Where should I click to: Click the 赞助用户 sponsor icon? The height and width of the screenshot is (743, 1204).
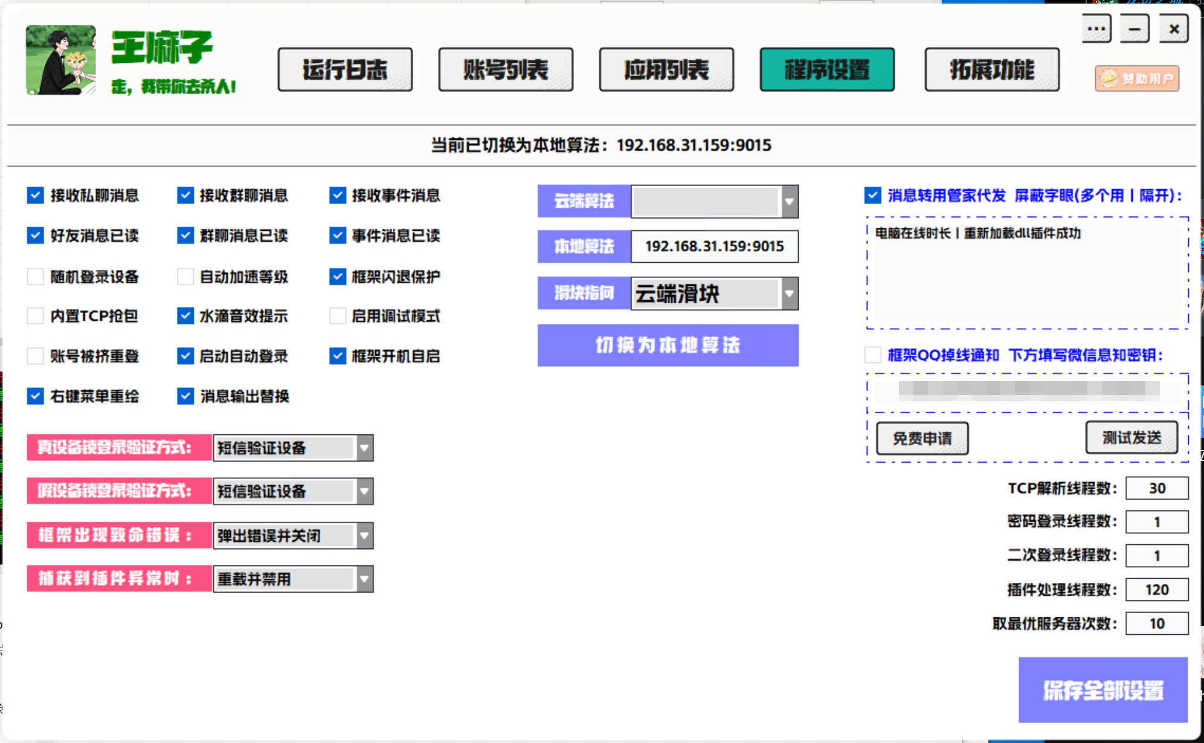pos(1136,78)
